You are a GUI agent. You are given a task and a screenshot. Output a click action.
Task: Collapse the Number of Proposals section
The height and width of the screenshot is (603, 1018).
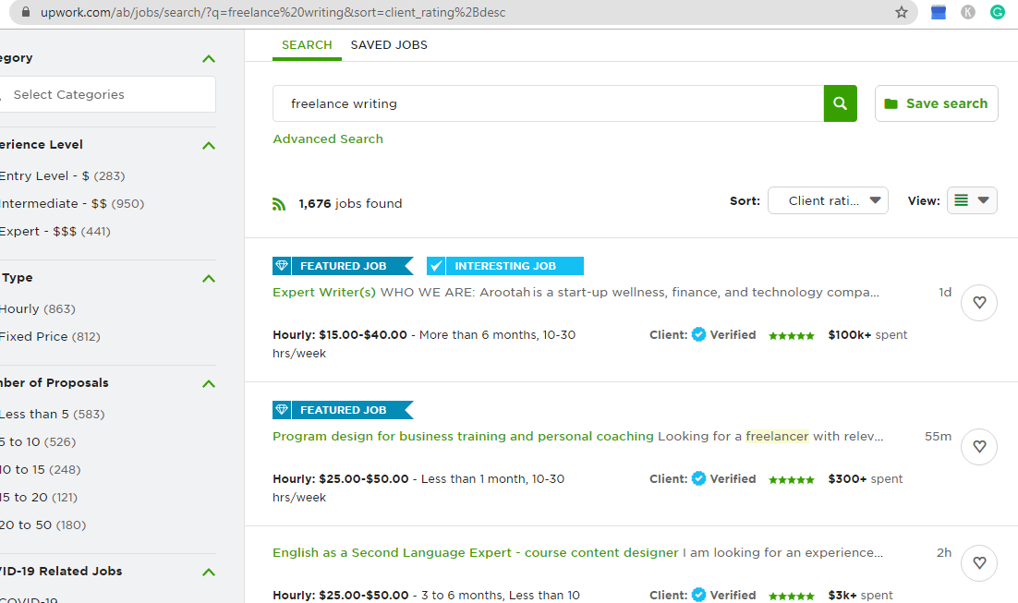(209, 383)
